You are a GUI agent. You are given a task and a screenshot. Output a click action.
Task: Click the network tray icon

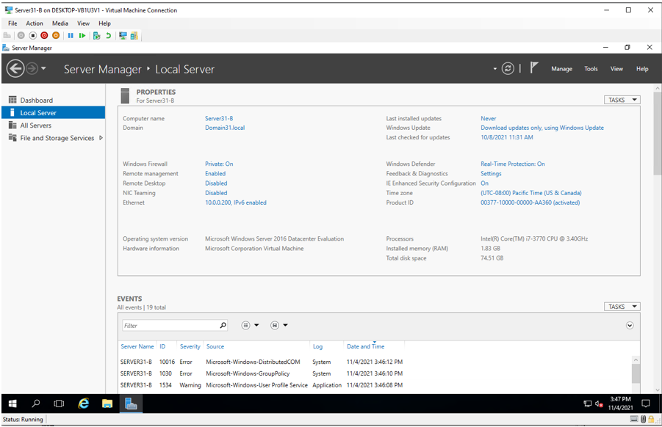[588, 404]
